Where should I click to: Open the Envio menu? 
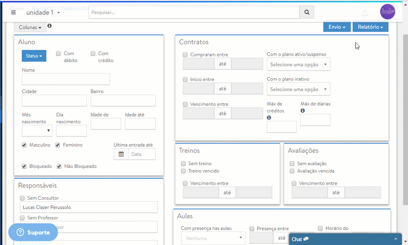click(x=337, y=27)
